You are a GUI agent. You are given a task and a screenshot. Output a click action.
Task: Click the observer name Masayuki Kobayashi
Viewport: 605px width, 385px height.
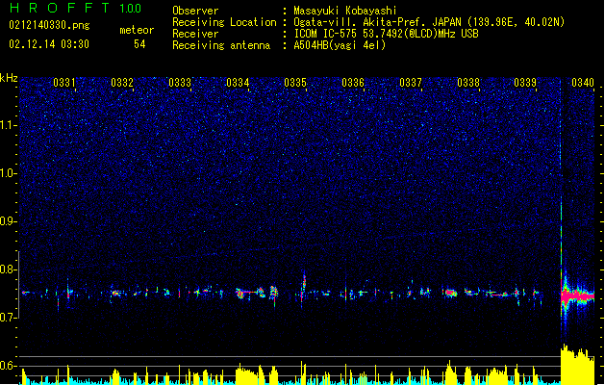point(345,11)
